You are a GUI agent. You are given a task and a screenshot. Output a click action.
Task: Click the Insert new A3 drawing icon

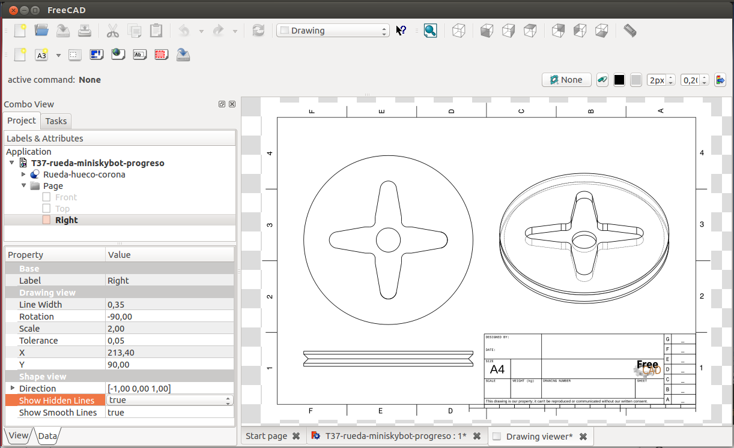tap(41, 55)
